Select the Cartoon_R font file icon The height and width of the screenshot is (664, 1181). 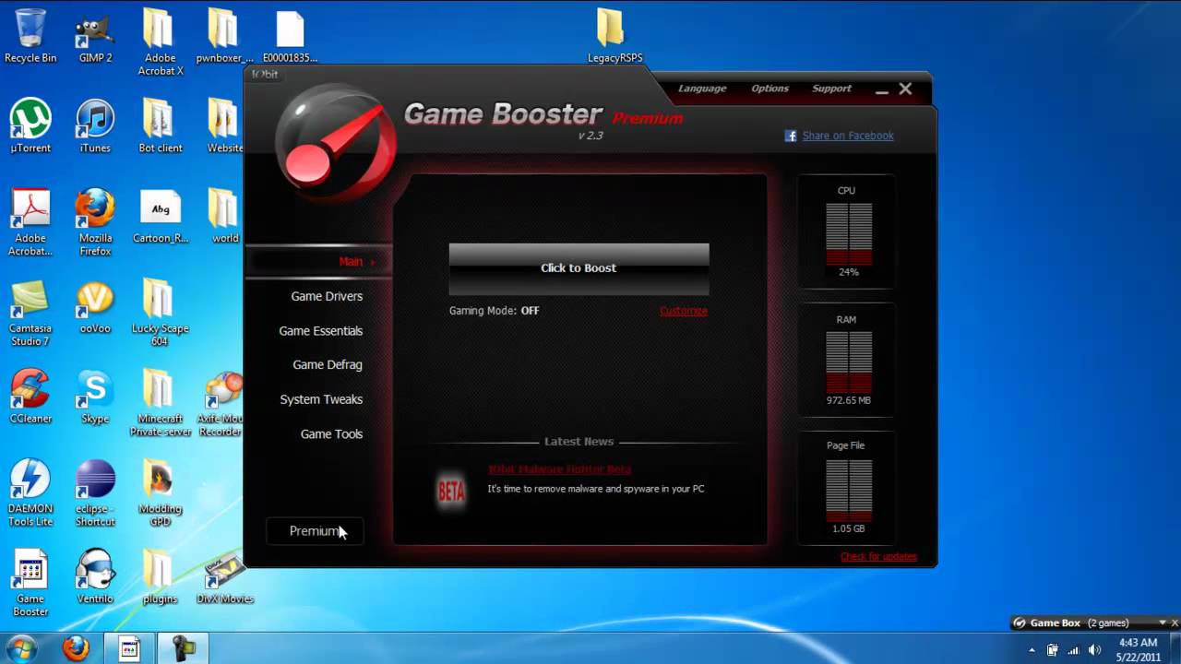[x=161, y=217]
